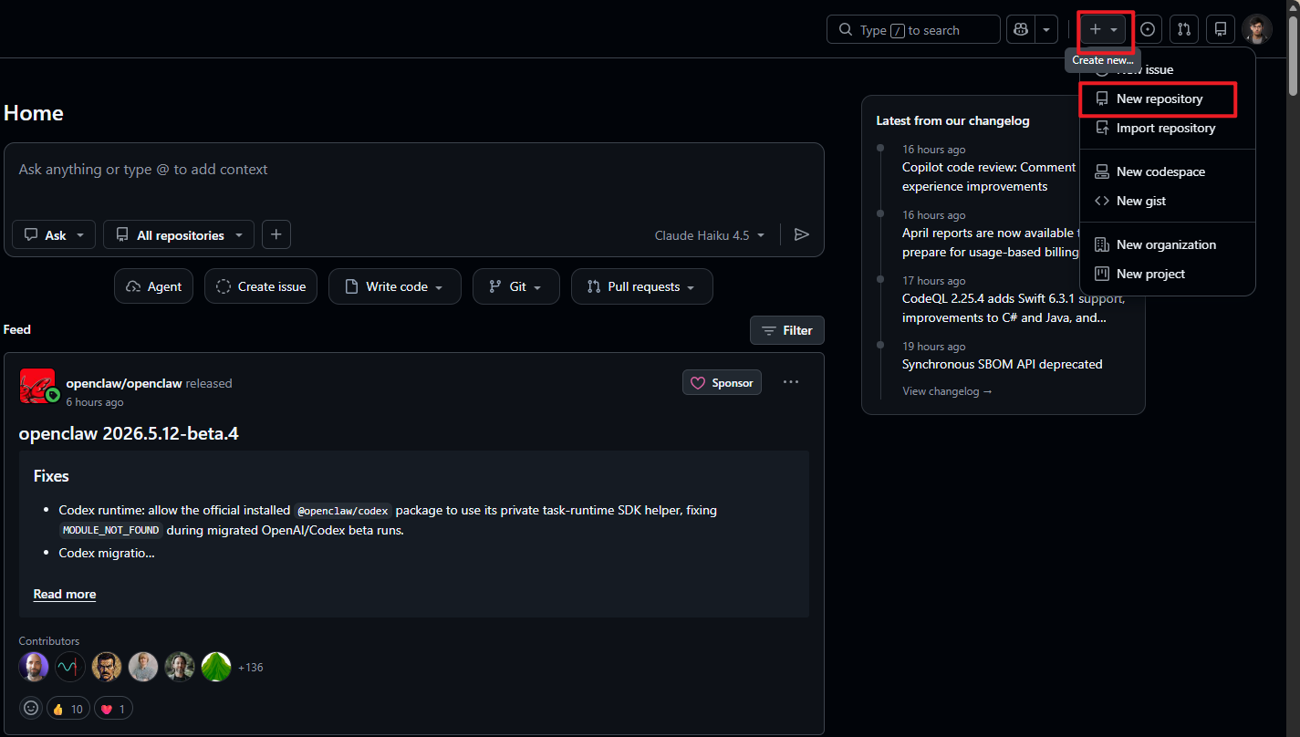Click the Sponsor button

coord(722,382)
